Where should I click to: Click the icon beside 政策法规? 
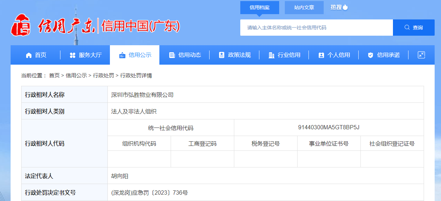pos(222,55)
